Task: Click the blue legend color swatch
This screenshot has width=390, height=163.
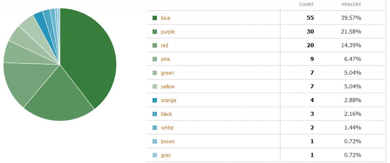Action: tap(155, 18)
